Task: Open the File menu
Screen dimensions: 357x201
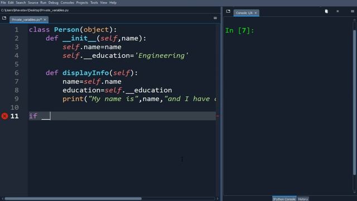Action: (3, 3)
